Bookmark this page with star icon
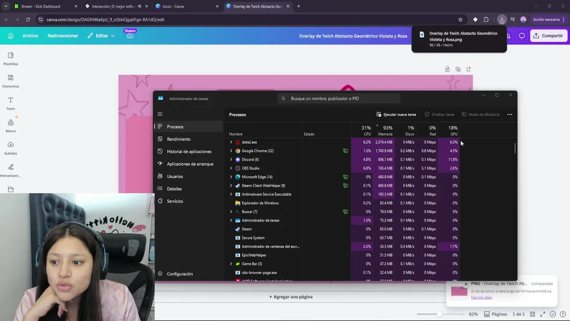 pyautogui.click(x=460, y=20)
